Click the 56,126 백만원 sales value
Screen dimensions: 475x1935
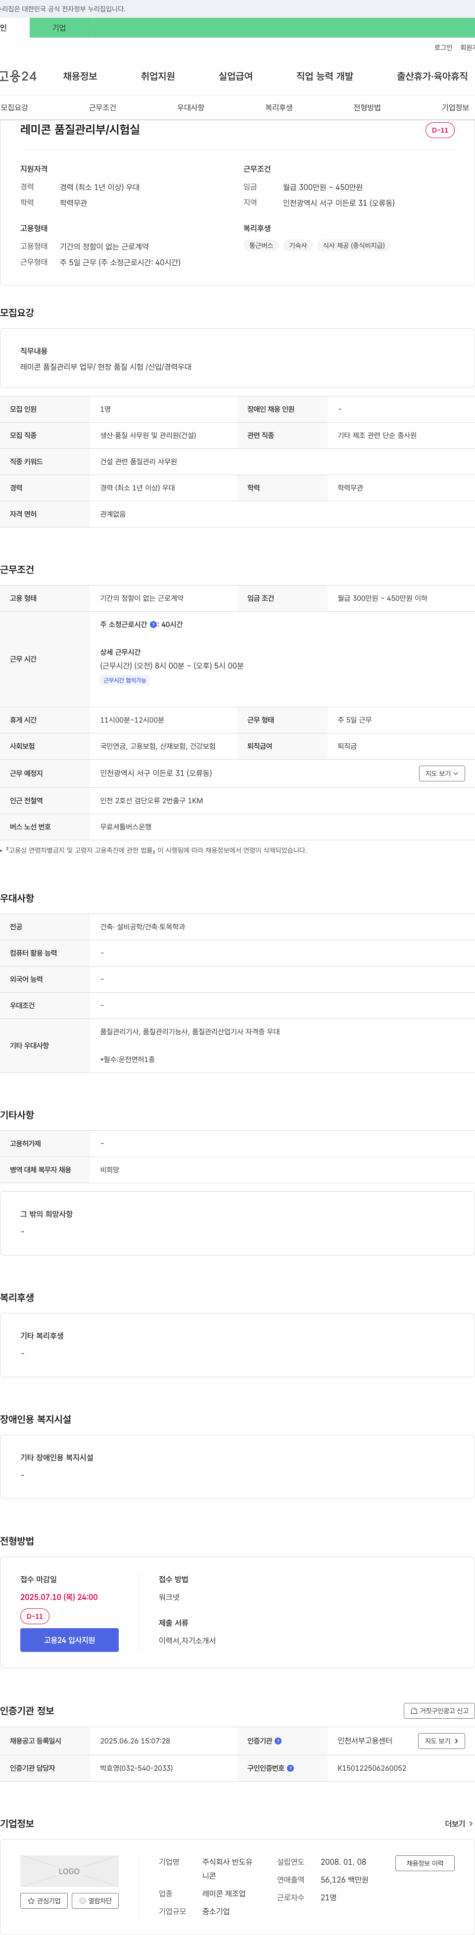pyautogui.click(x=344, y=1880)
